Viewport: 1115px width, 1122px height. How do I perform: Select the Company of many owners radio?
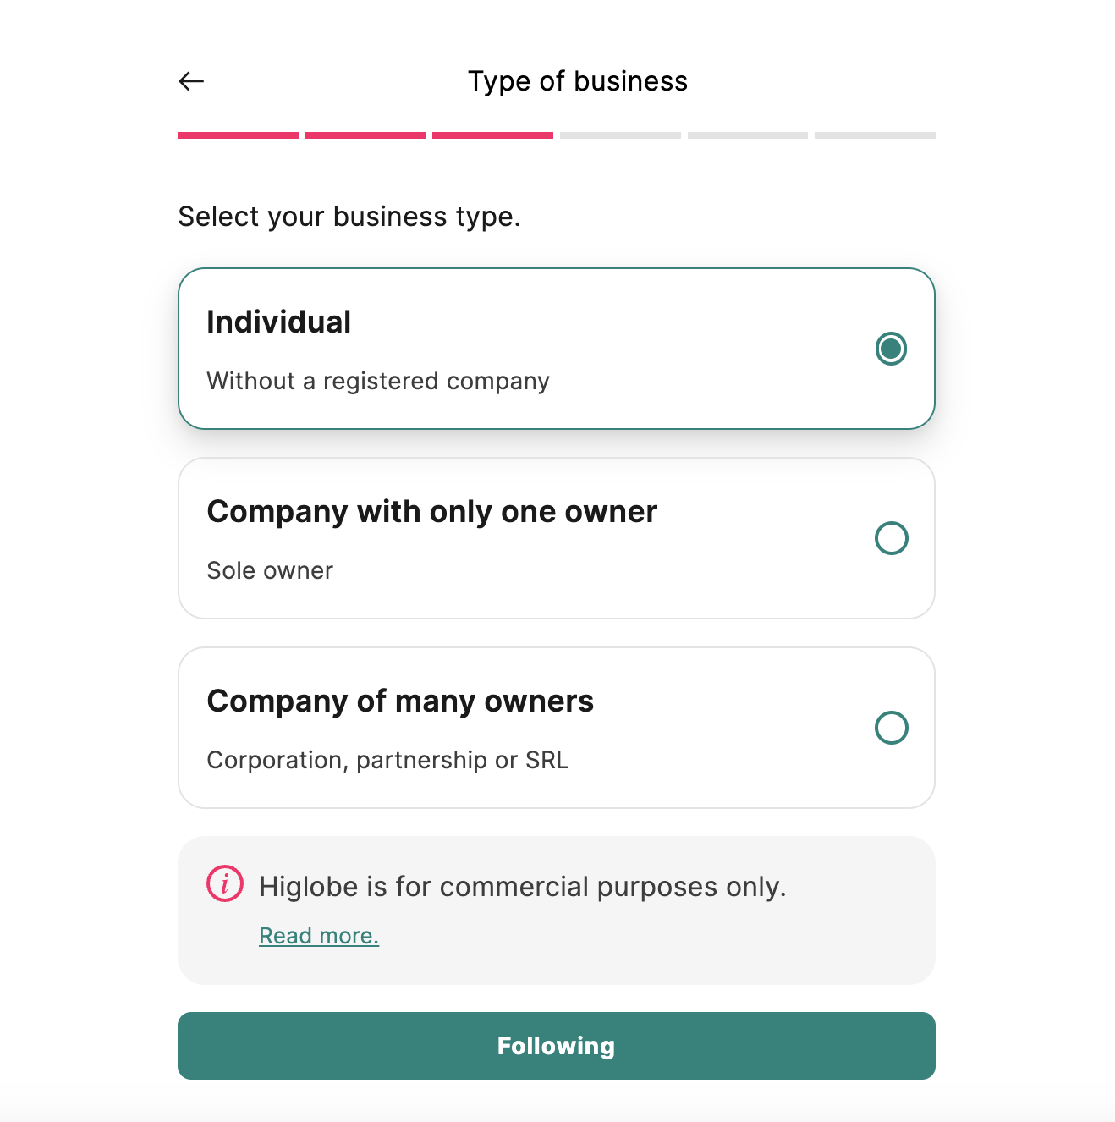[x=891, y=728]
